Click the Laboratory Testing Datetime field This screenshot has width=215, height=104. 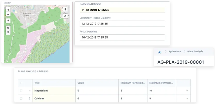tap(122, 24)
